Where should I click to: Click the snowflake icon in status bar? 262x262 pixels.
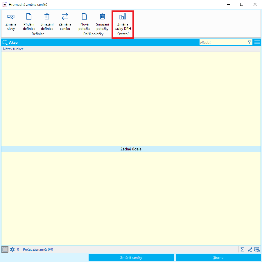click(12, 250)
